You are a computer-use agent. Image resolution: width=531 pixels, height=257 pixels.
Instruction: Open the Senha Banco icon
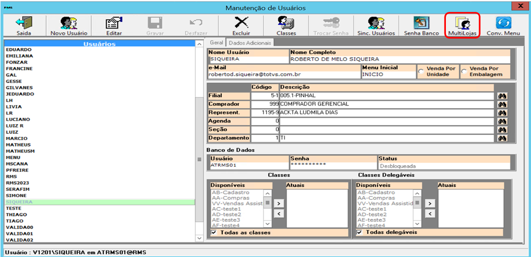pos(421,23)
